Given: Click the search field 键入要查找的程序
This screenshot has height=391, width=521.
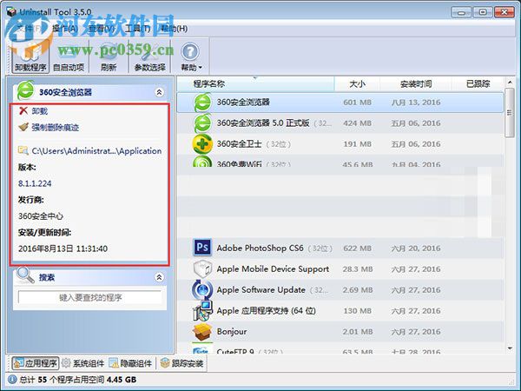Looking at the screenshot, I should (90, 297).
